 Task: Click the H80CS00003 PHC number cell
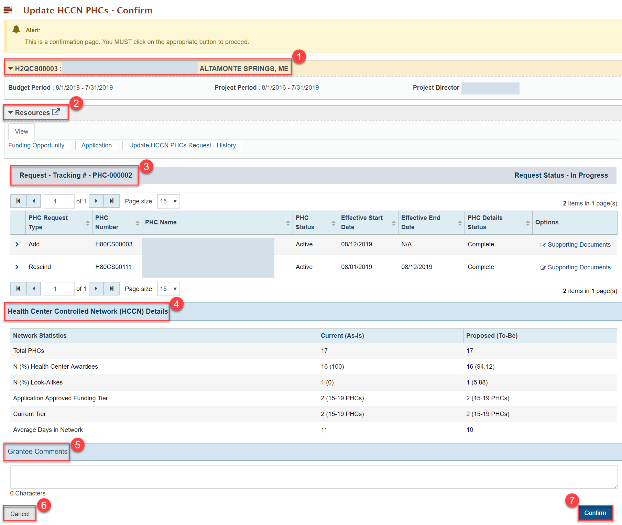(x=114, y=244)
